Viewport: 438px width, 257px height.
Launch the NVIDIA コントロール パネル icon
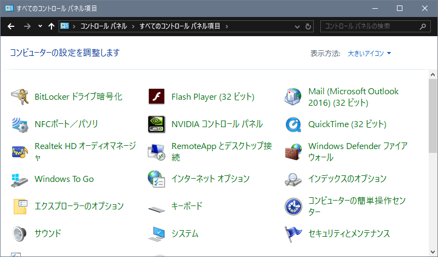click(x=157, y=124)
